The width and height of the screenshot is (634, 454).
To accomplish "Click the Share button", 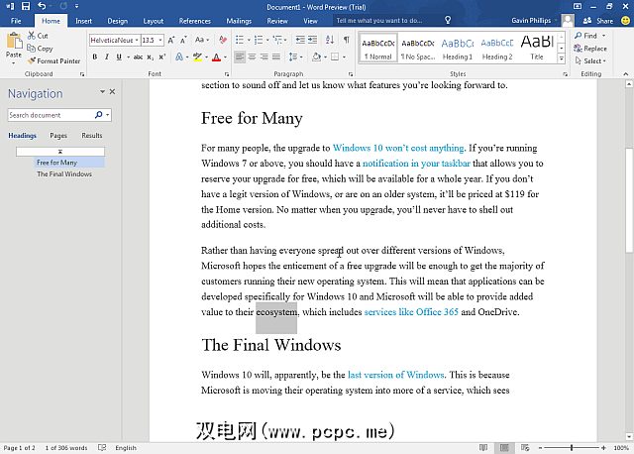I will click(598, 20).
